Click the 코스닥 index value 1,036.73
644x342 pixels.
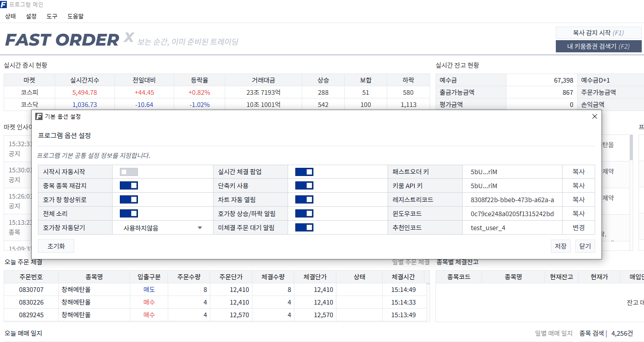85,105
